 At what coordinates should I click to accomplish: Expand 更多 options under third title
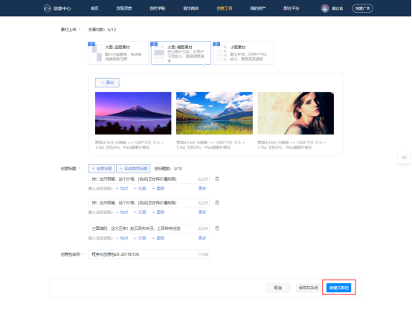coord(202,238)
